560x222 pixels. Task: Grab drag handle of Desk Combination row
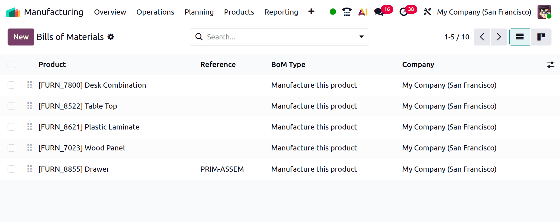29,85
